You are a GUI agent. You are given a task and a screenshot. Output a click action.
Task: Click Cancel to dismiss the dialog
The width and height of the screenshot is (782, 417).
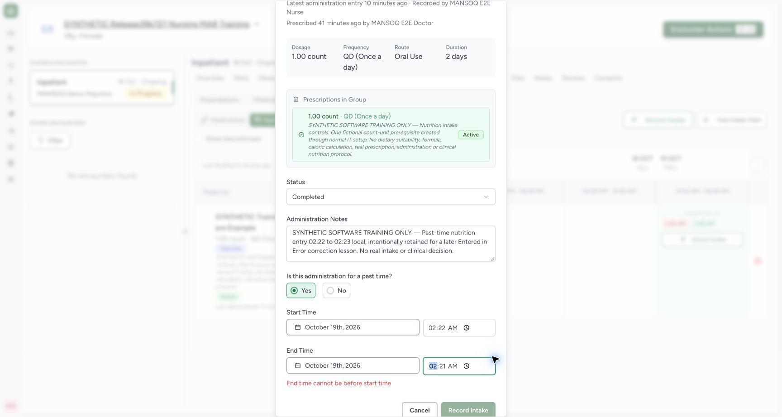point(420,410)
